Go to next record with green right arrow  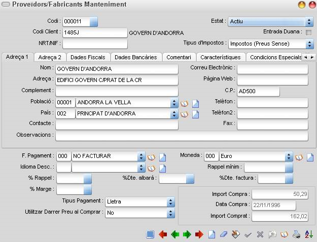click(187, 234)
